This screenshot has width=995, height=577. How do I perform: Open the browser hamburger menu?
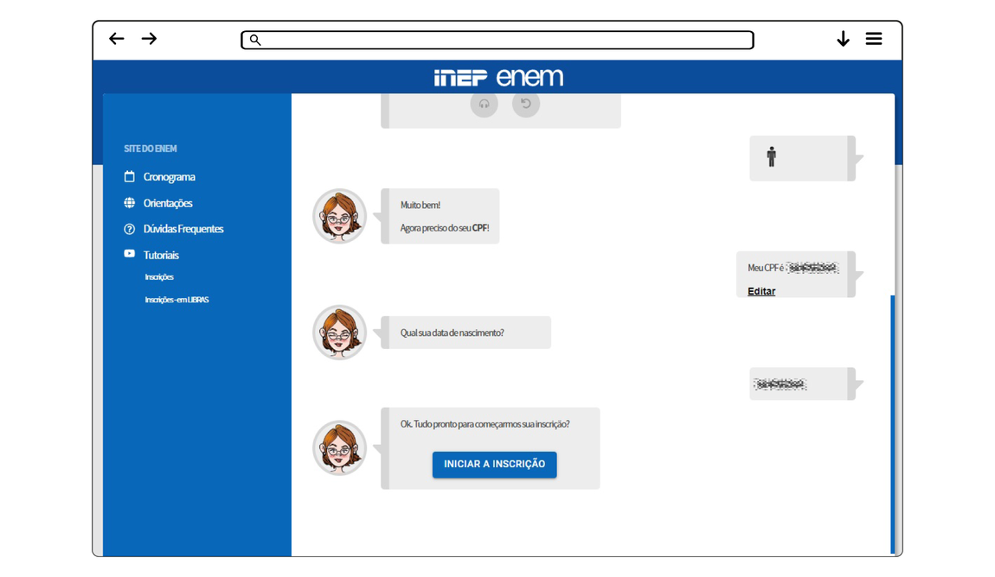[x=874, y=39]
